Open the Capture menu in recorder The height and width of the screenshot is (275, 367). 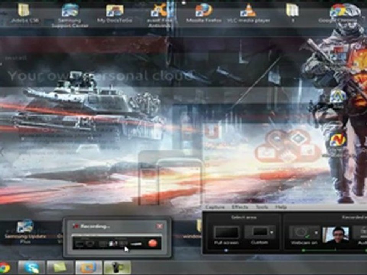click(215, 207)
